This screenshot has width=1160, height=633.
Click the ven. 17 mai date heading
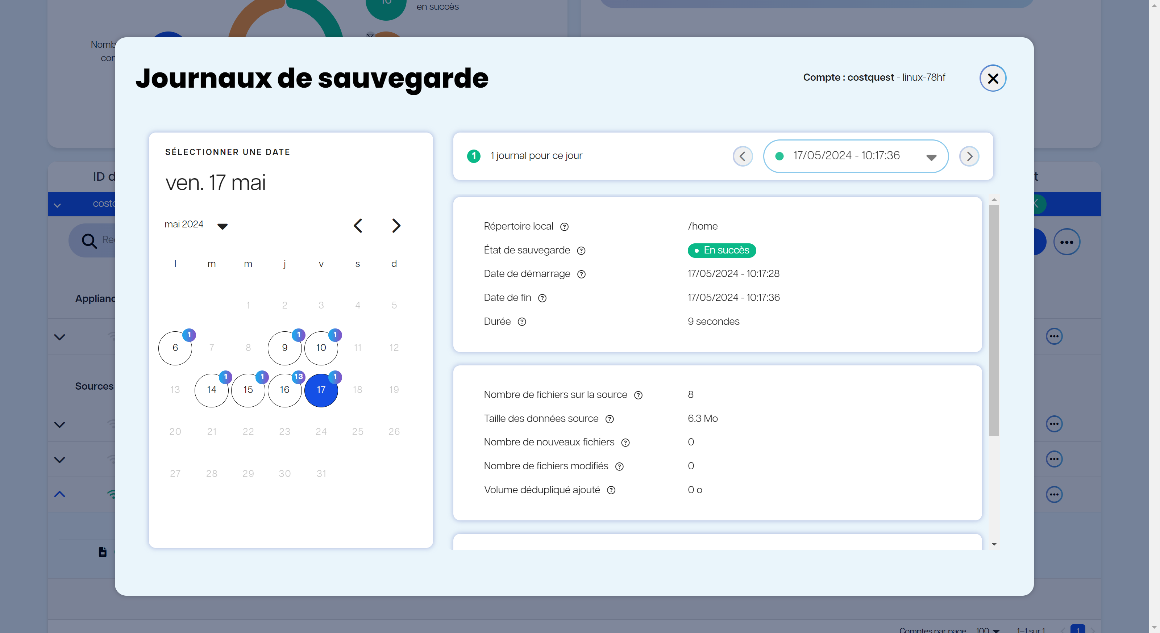point(215,183)
